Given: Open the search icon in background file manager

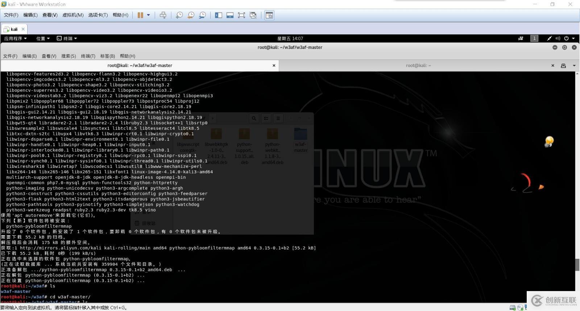Looking at the screenshot, I should [x=254, y=118].
